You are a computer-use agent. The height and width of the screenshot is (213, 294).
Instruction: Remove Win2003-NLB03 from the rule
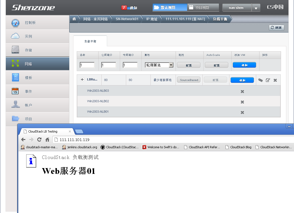(x=242, y=91)
